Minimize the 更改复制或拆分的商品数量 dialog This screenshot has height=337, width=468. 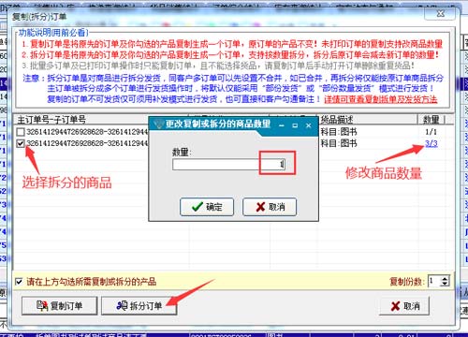pyautogui.click(x=282, y=125)
